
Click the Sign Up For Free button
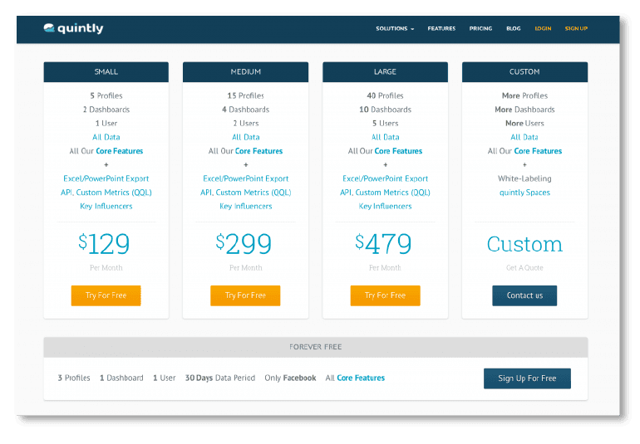[x=527, y=378]
